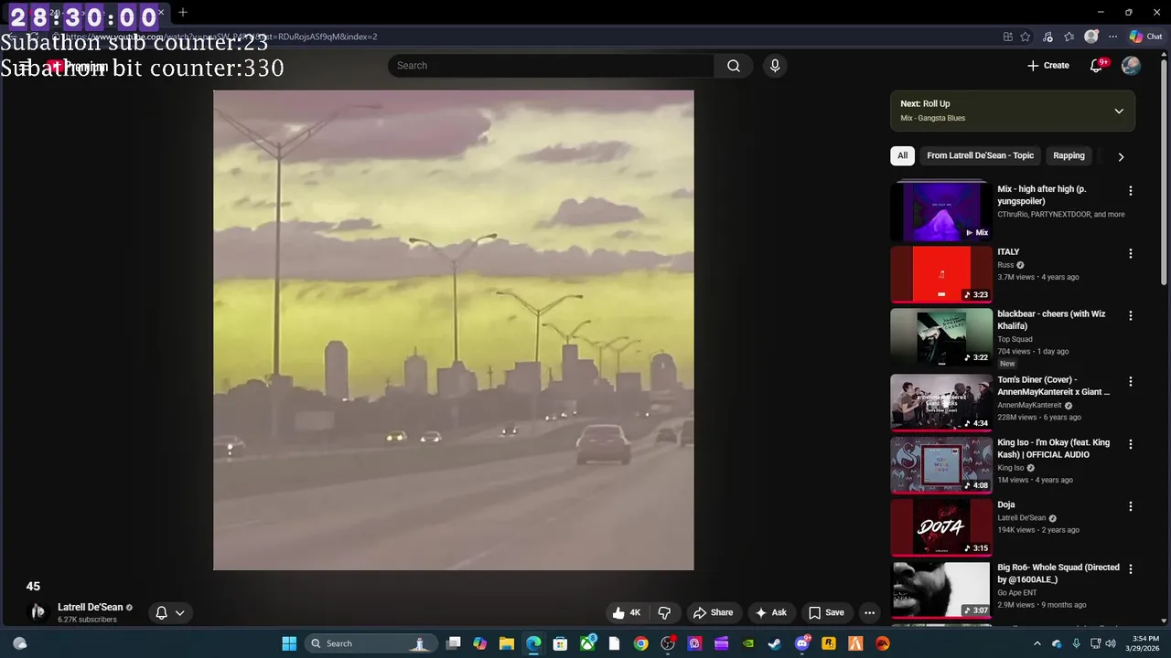Add page to Edge favorites star
1171x658 pixels.
click(x=1026, y=37)
